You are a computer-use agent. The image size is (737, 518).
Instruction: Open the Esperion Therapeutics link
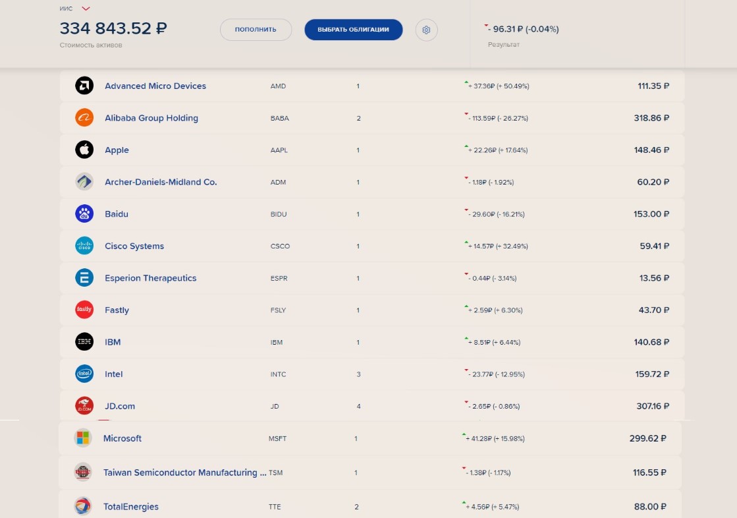[x=150, y=278]
